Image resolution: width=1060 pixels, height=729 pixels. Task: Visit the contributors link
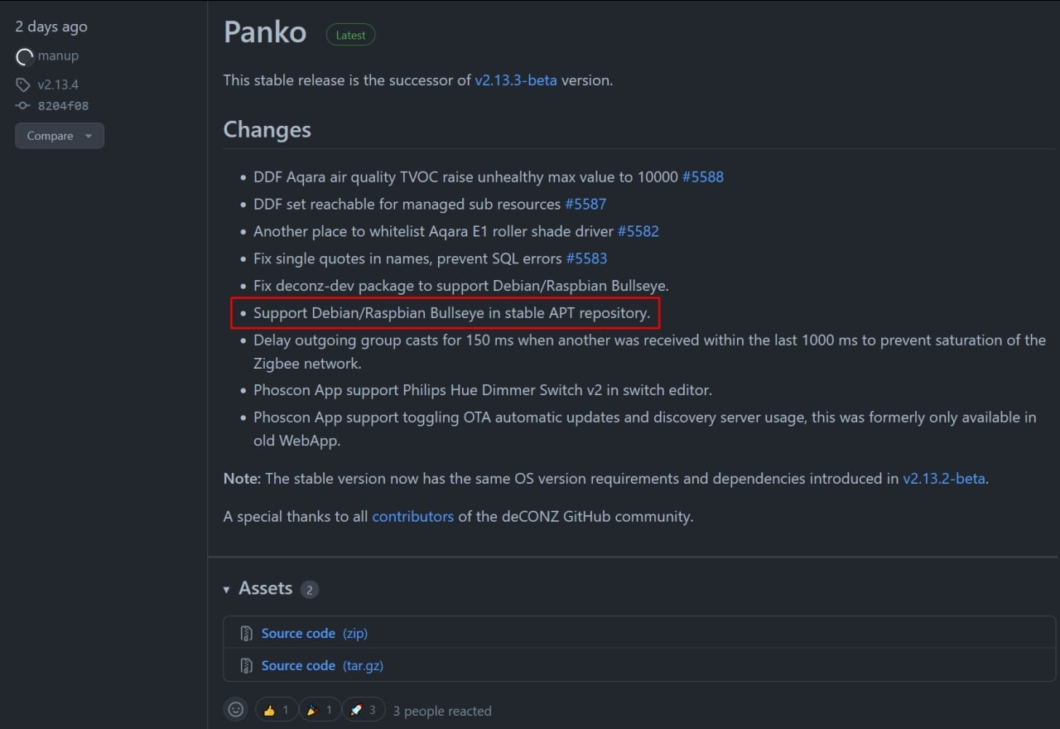(x=413, y=517)
